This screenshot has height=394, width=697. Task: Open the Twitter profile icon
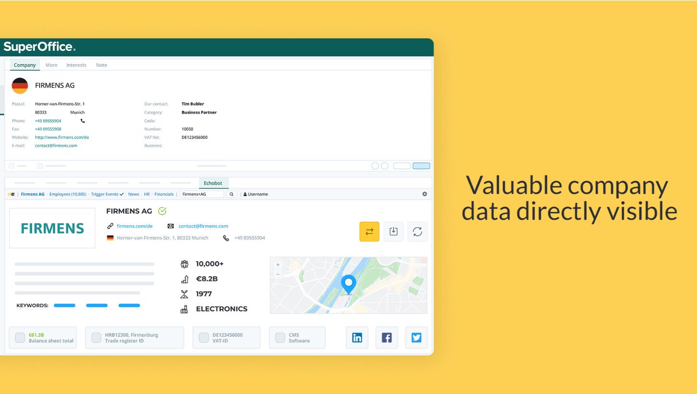[x=416, y=337]
